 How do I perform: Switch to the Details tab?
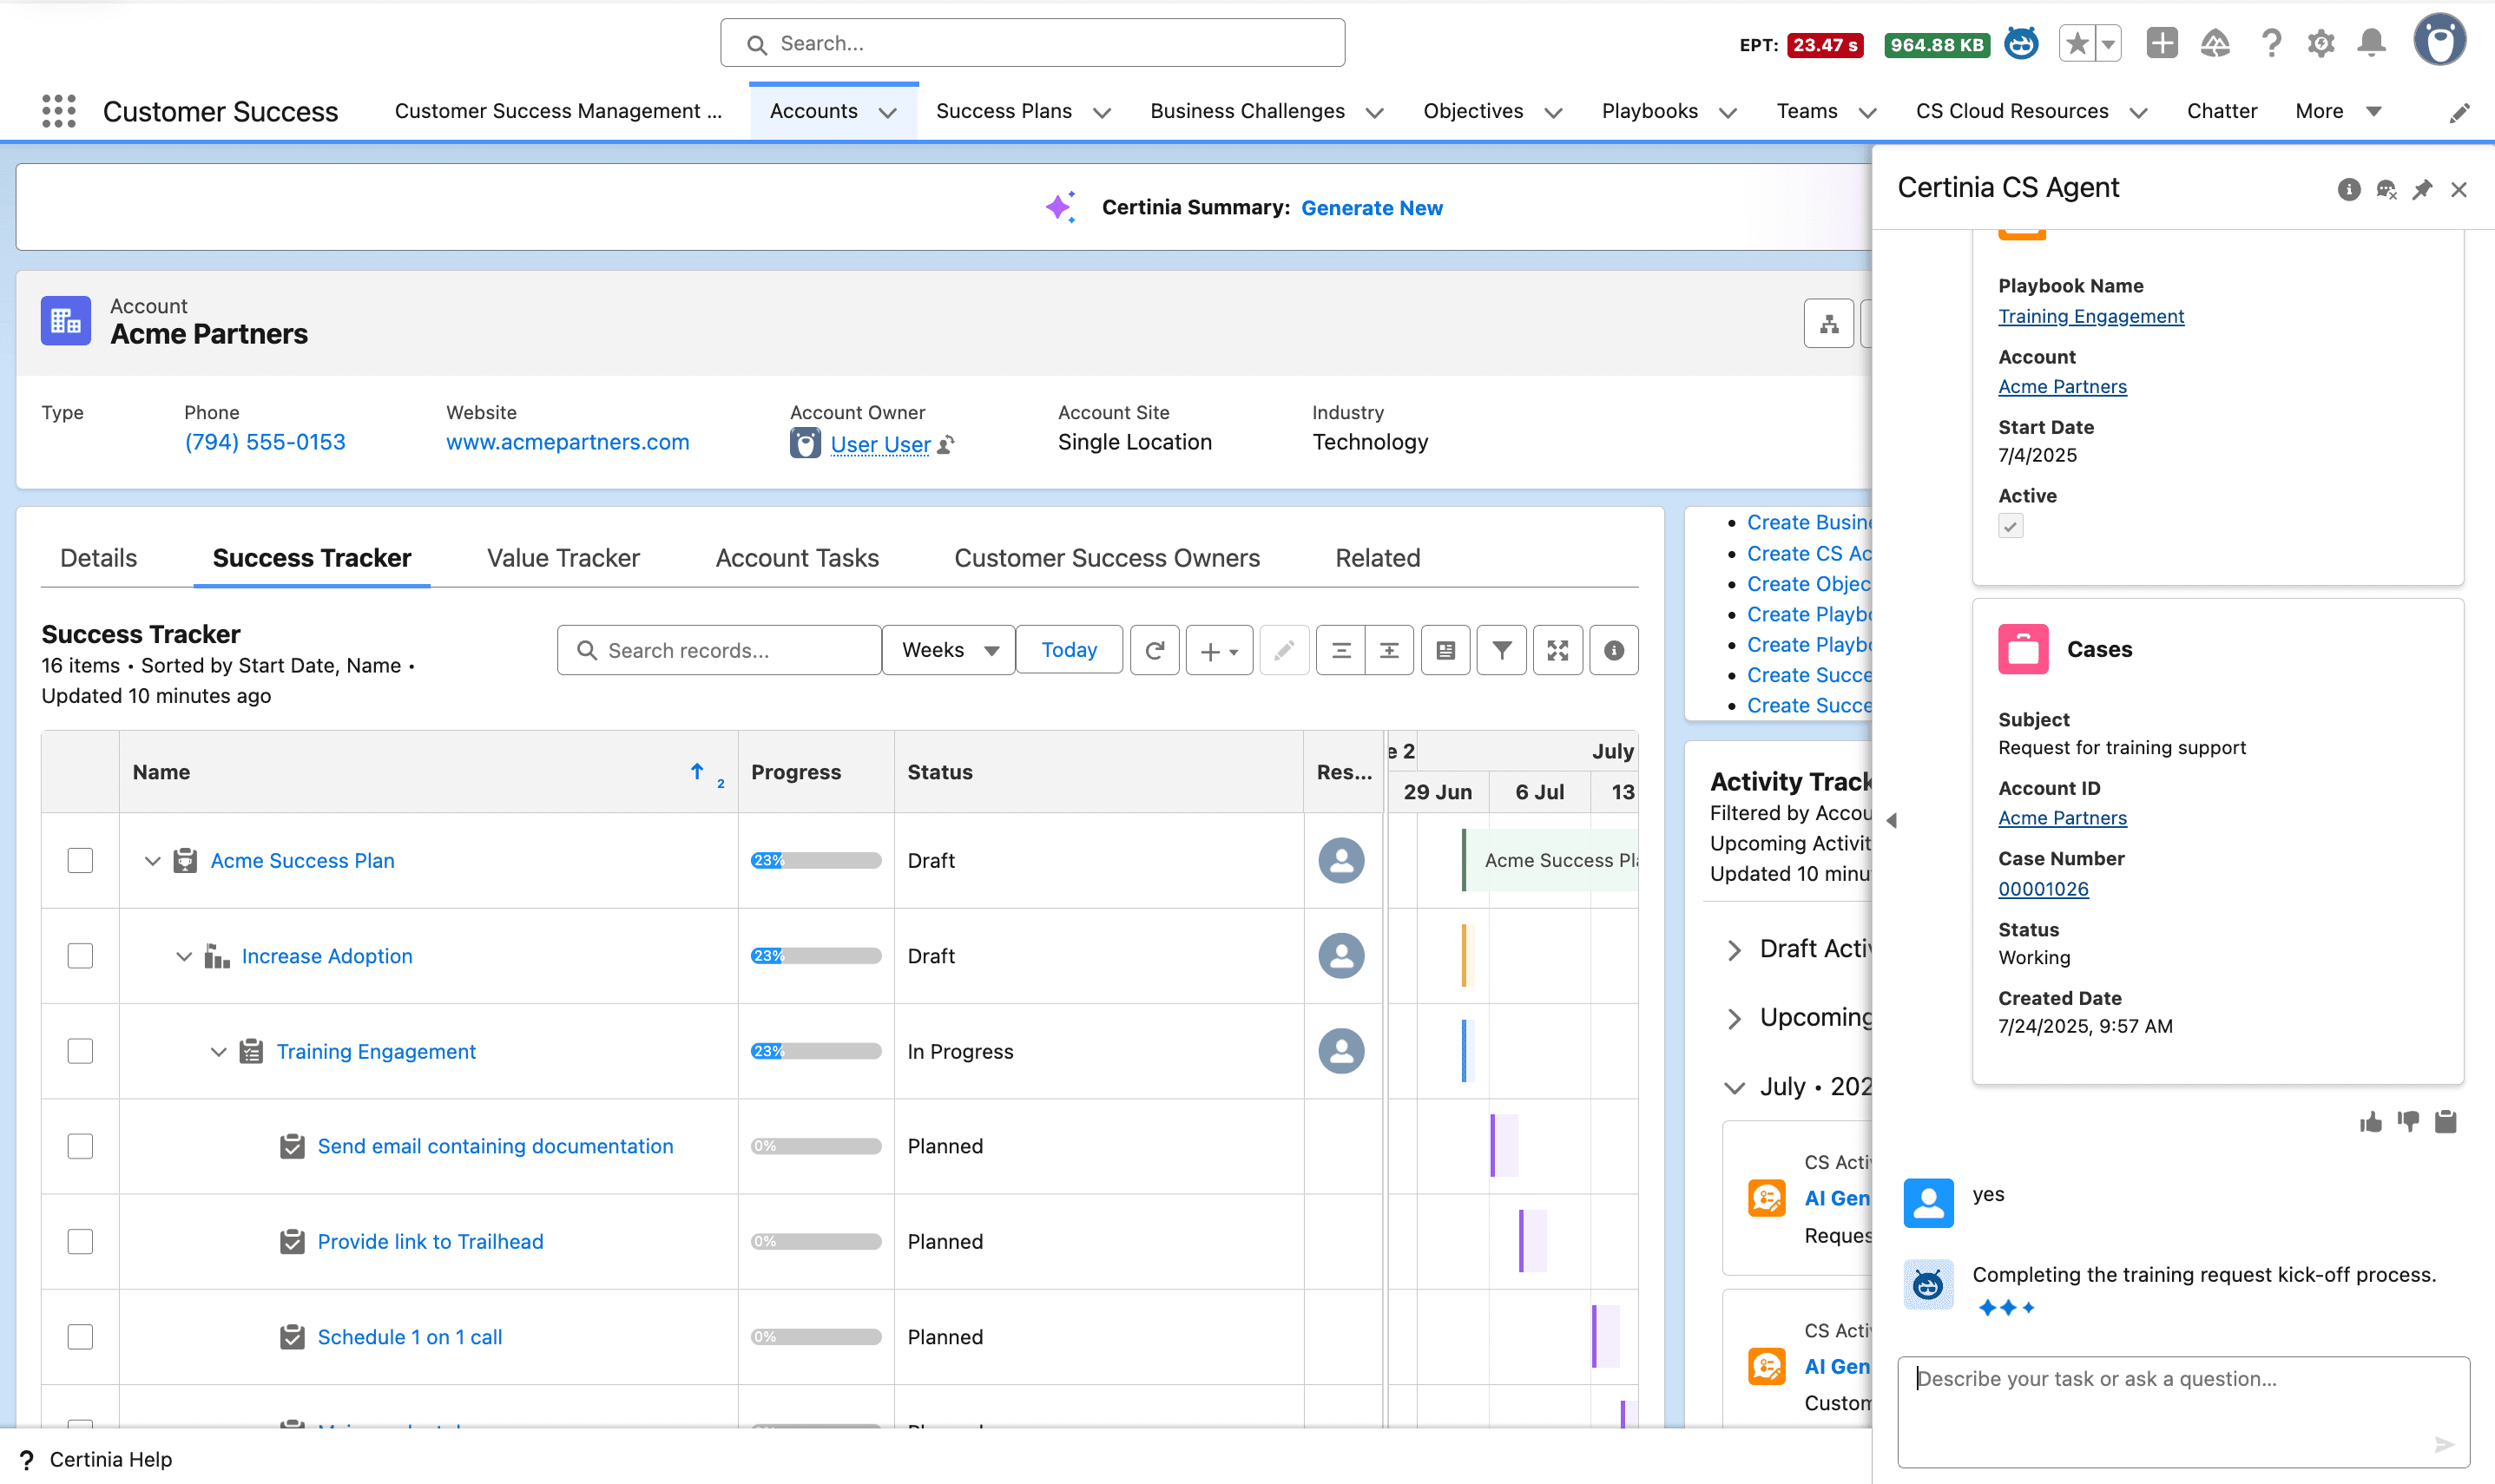[98, 558]
